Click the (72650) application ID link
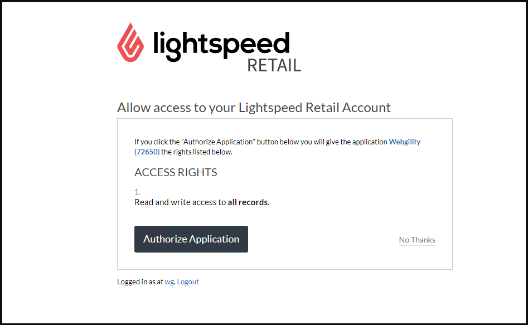This screenshot has height=325, width=528. [x=147, y=152]
